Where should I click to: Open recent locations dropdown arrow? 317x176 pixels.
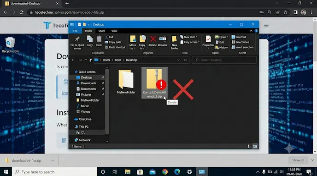86,60
